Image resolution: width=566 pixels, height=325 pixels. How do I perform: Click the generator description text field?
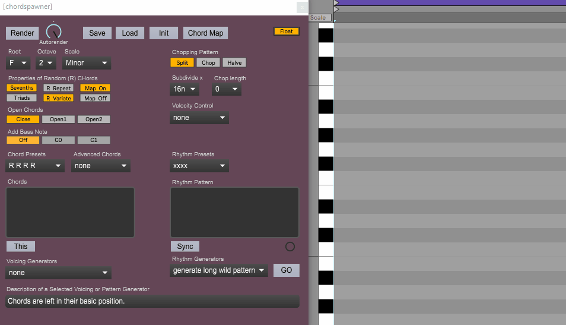pos(152,301)
